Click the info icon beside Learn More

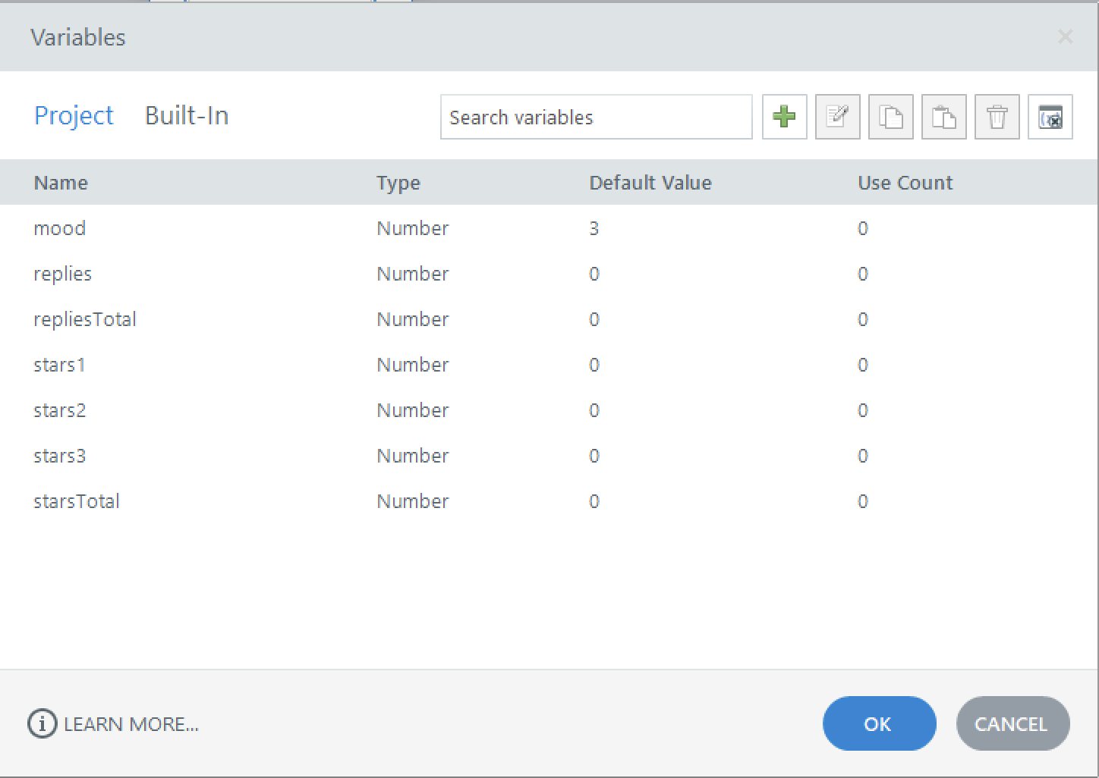[x=42, y=723]
